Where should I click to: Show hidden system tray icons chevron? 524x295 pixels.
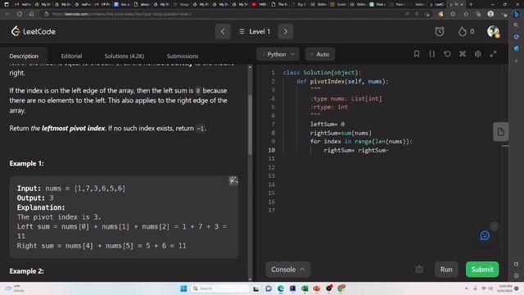coord(466,288)
